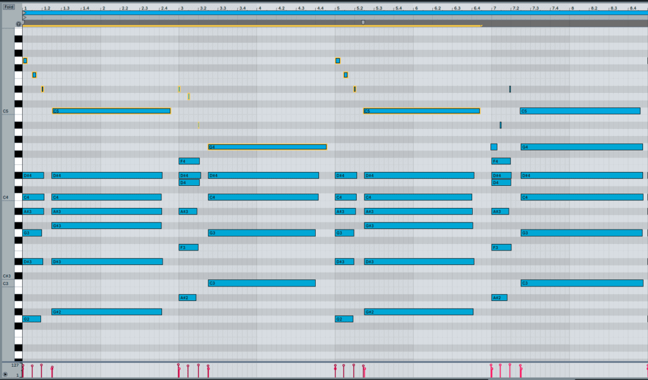
Task: Select the long G#2 note near bar 1.2
Action: (x=108, y=310)
